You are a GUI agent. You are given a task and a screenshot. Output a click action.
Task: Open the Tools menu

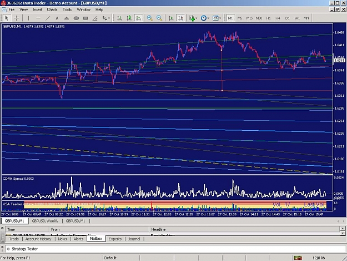click(67, 9)
